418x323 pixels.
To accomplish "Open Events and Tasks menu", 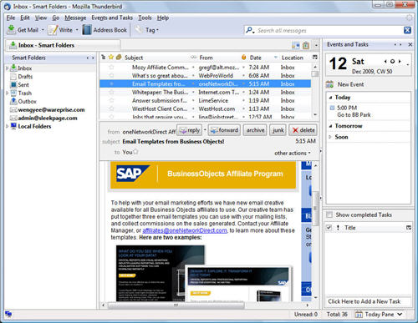I will pos(112,18).
